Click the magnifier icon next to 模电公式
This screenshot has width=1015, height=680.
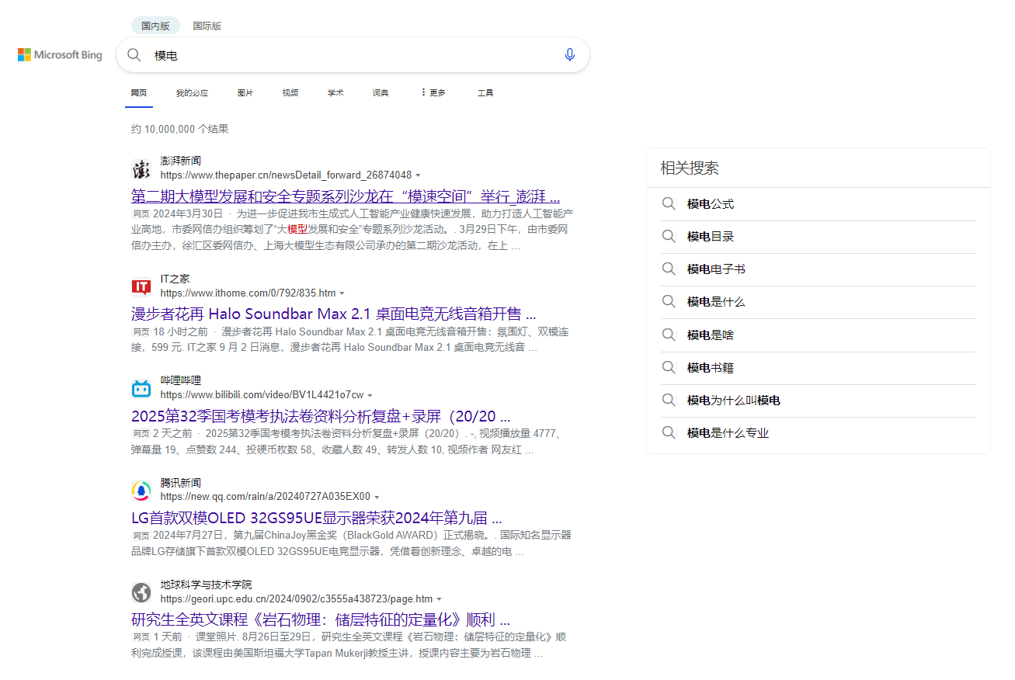click(x=669, y=203)
